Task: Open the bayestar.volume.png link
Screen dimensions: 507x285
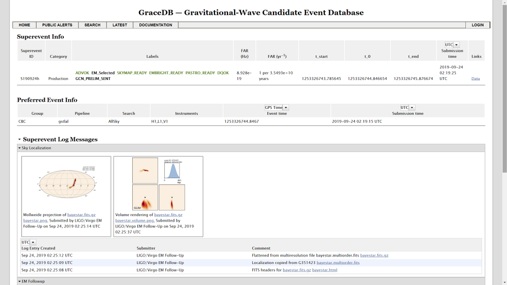Action: coord(135,220)
